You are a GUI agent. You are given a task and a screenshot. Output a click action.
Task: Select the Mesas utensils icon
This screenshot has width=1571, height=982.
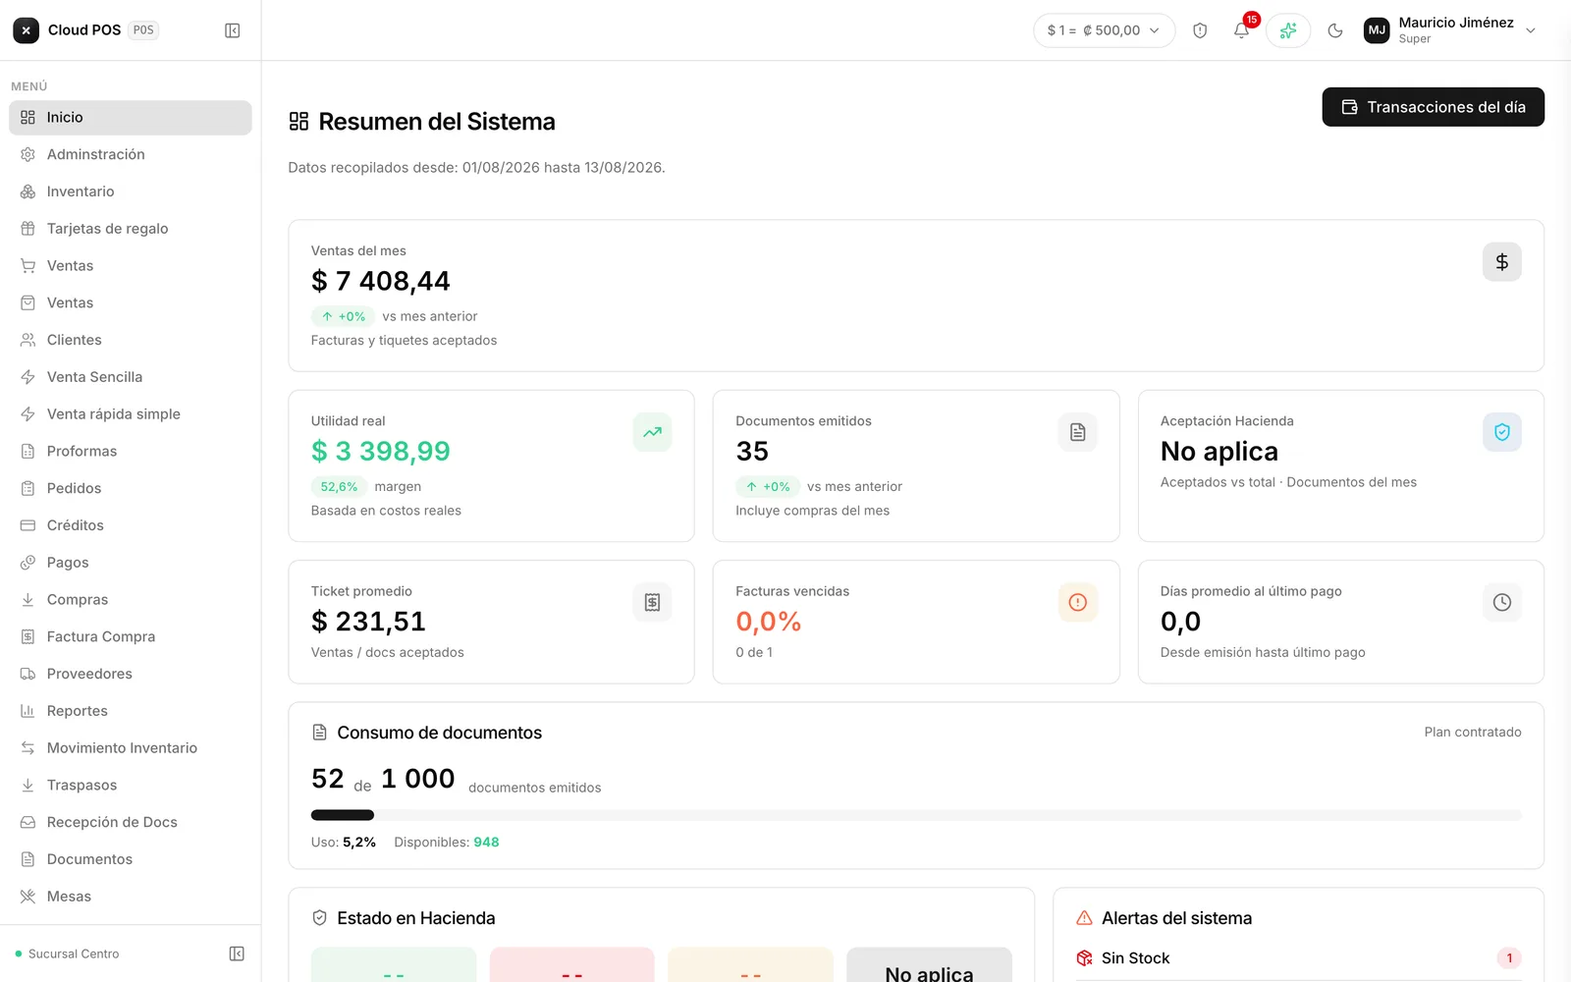(27, 897)
